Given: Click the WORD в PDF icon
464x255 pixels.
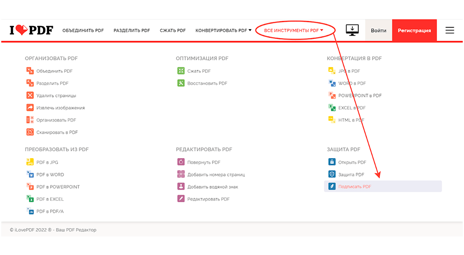Looking at the screenshot, I should (332, 83).
